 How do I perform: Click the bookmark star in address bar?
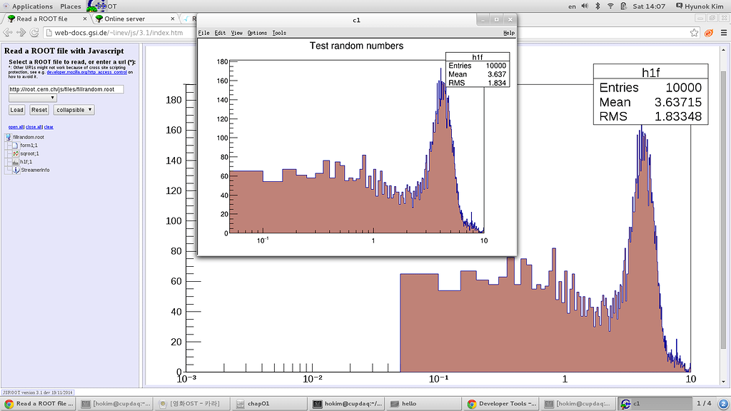coord(694,32)
